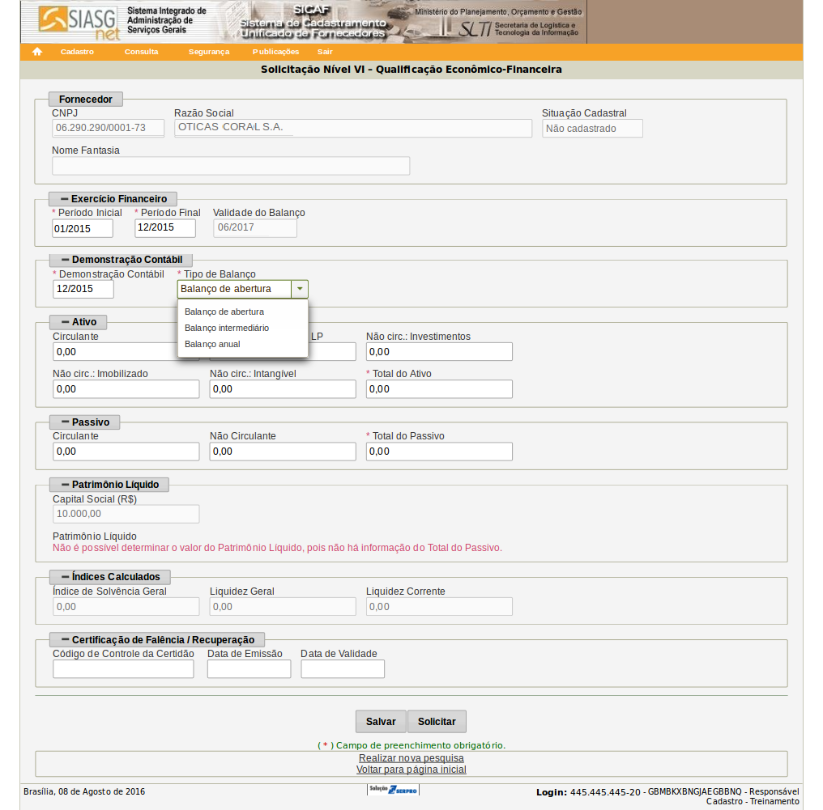This screenshot has height=810, width=823.
Task: Click the Nome Fantasia field
Action: (231, 166)
